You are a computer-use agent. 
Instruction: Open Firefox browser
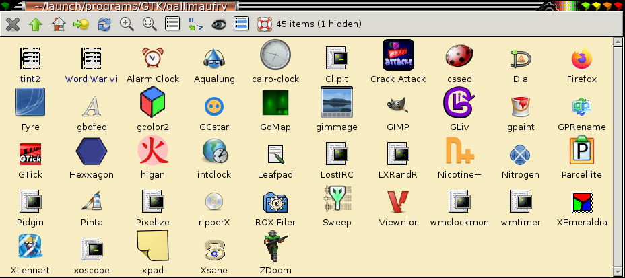click(x=581, y=59)
